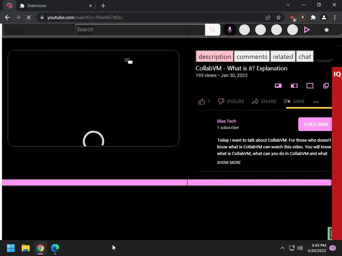The height and width of the screenshot is (256, 342).
Task: Click the address bar URL
Action: [x=85, y=17]
